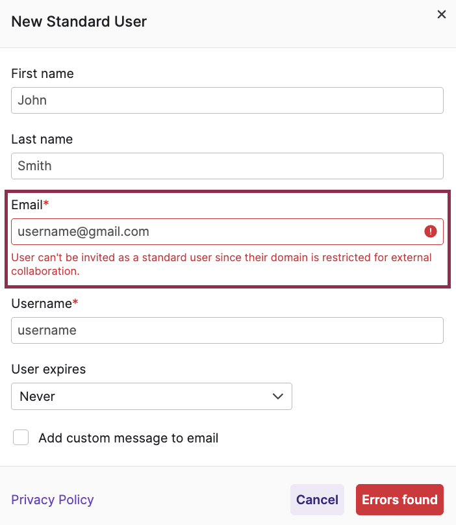Click the First name label

[42, 73]
